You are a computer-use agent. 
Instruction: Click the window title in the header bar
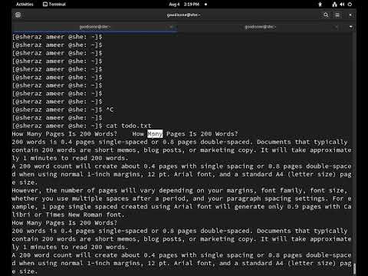click(x=183, y=15)
